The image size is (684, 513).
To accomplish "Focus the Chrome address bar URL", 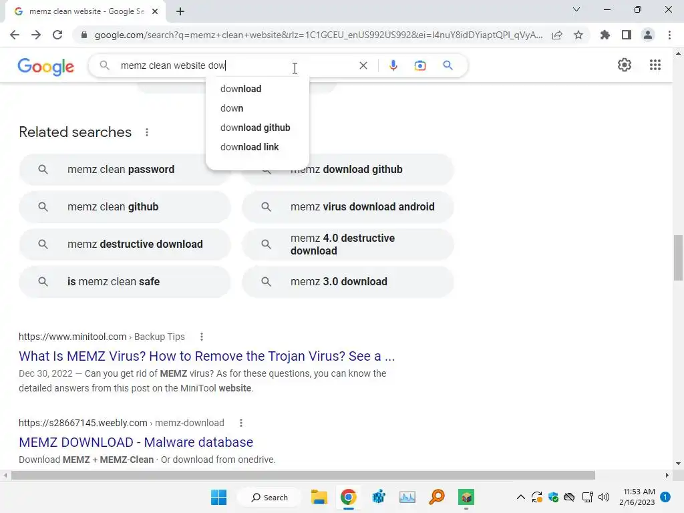I will pyautogui.click(x=319, y=35).
